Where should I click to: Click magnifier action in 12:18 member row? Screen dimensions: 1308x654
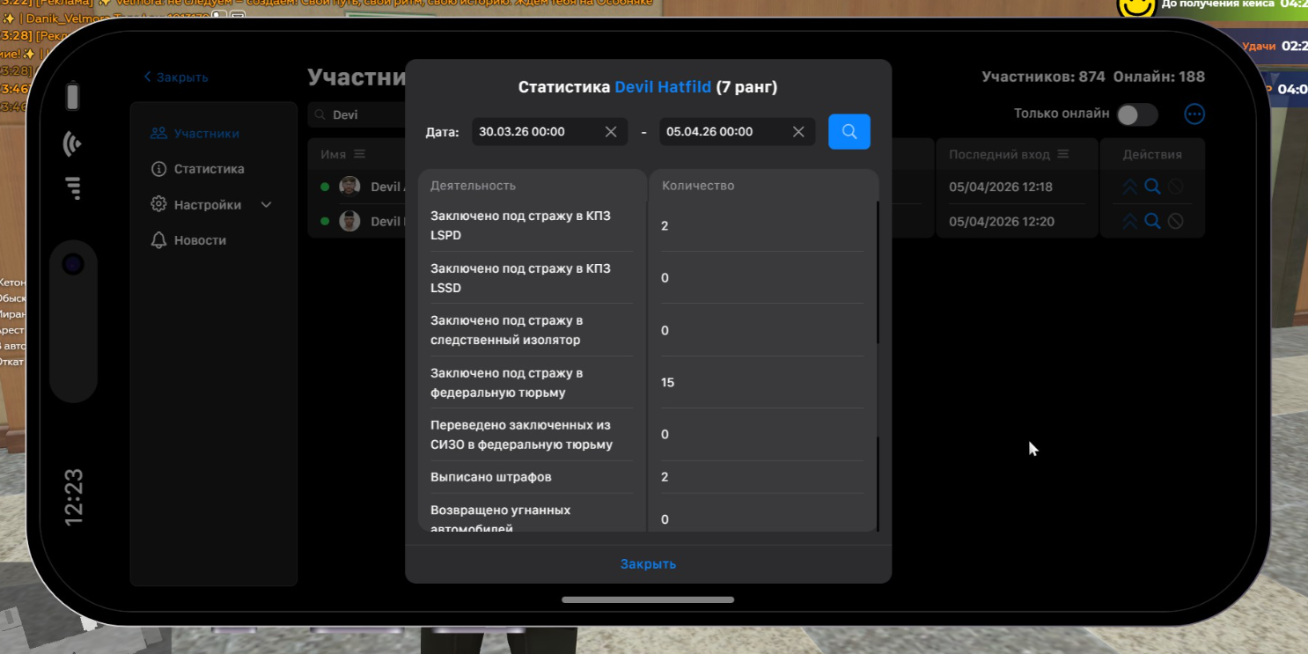(1152, 187)
